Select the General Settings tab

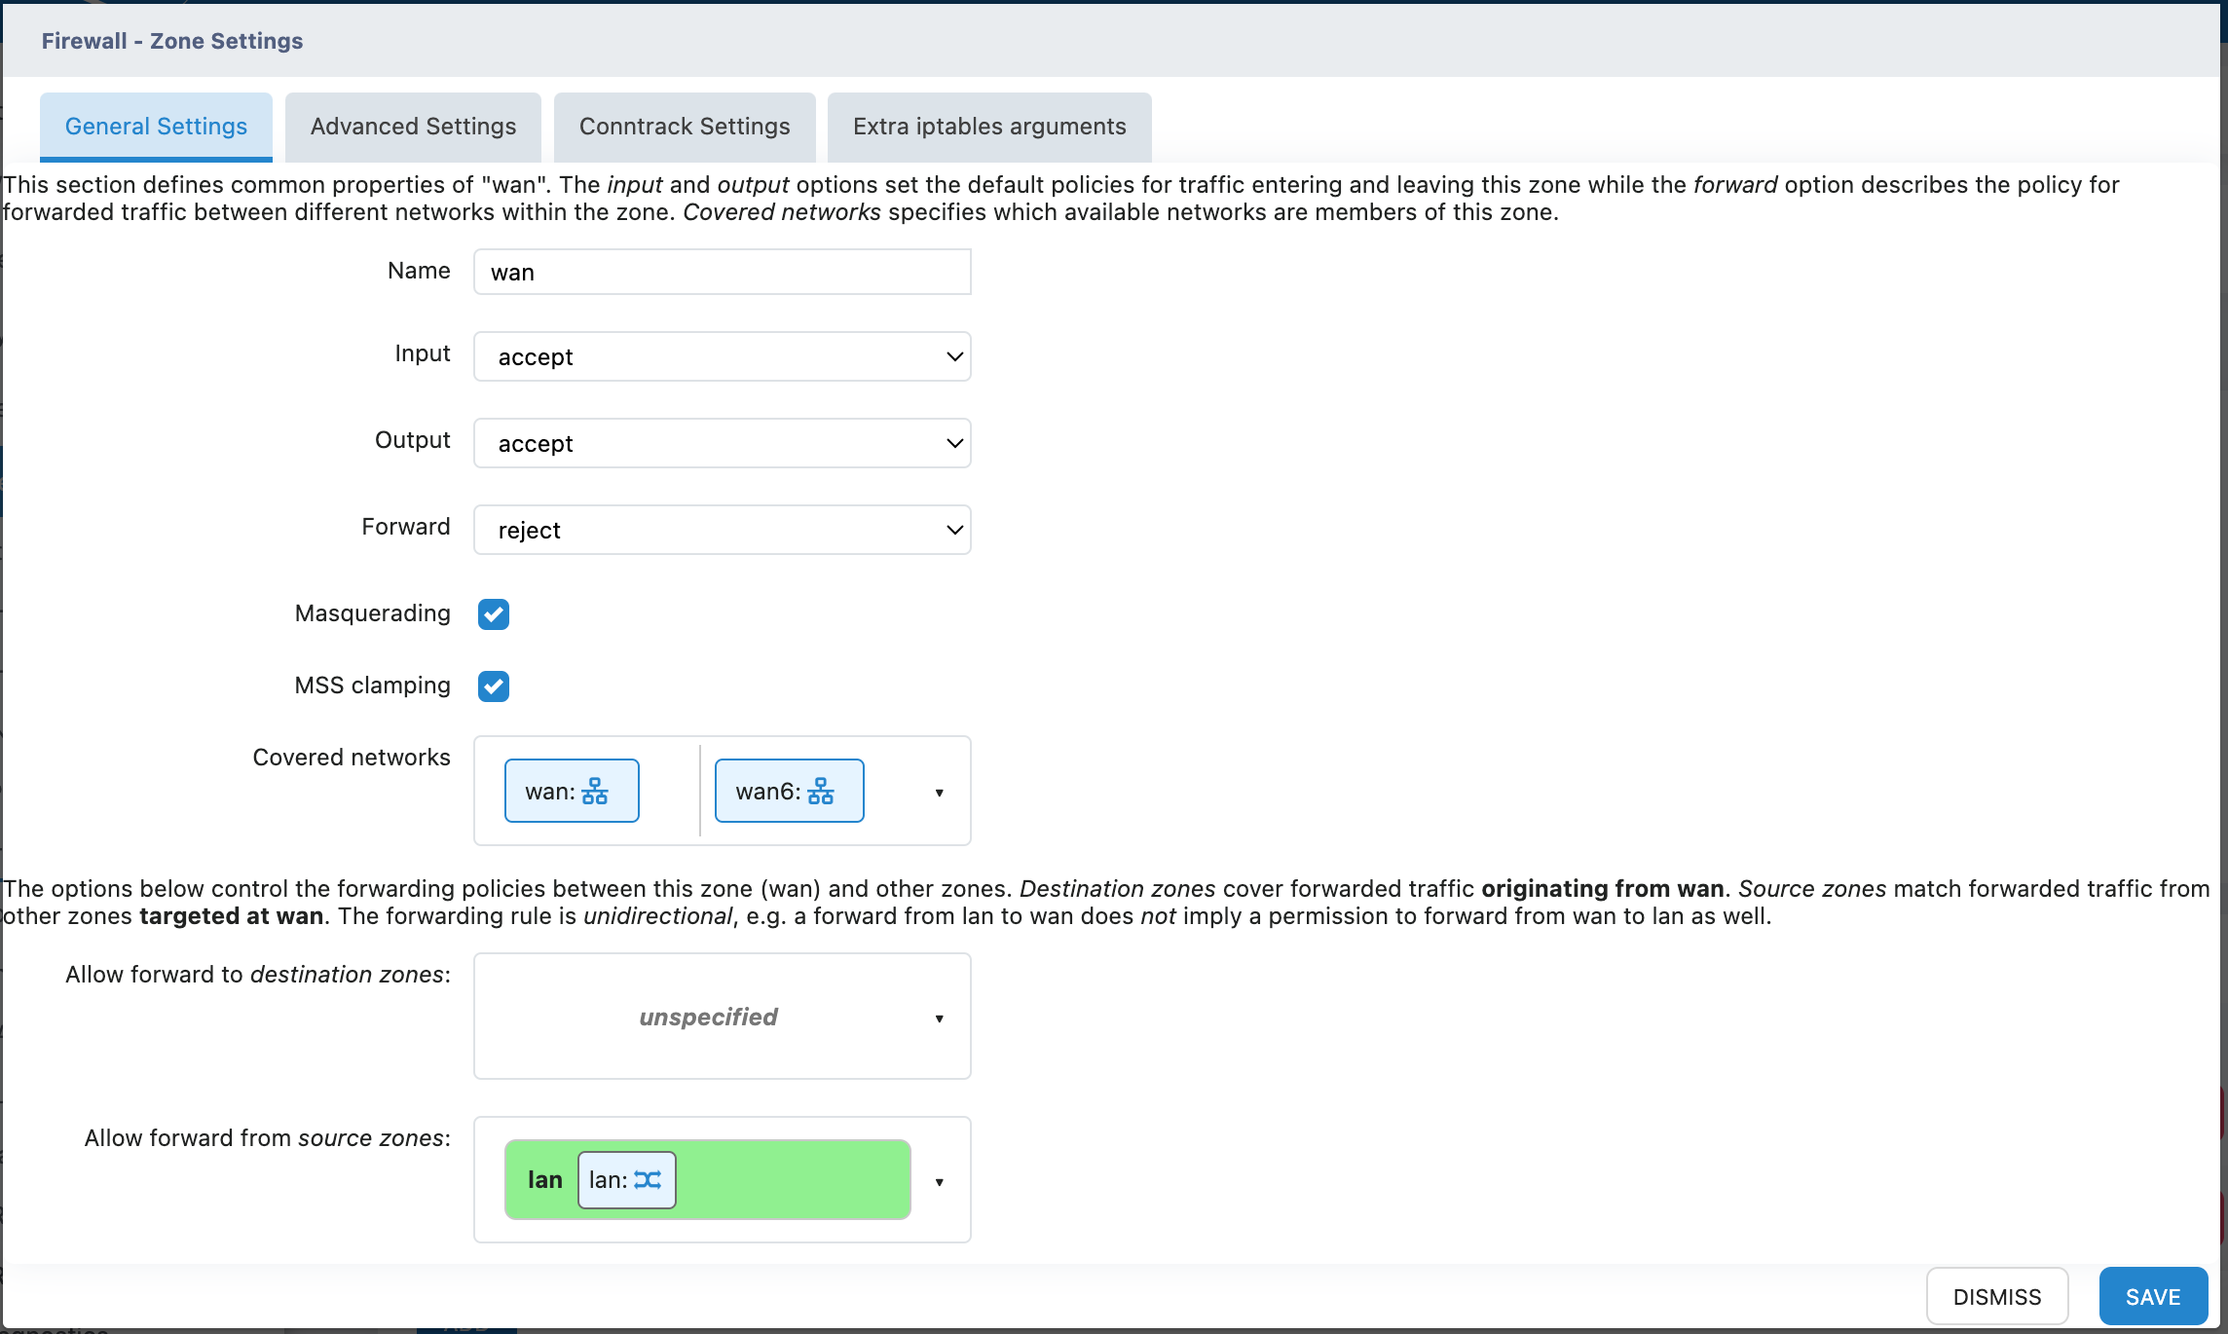click(x=156, y=127)
